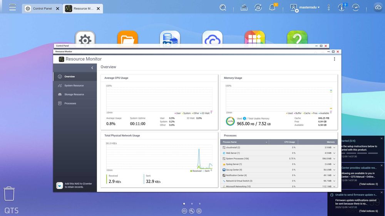Click the middle round icon at desktop bottom
This screenshot has height=216, width=385.
[192, 211]
